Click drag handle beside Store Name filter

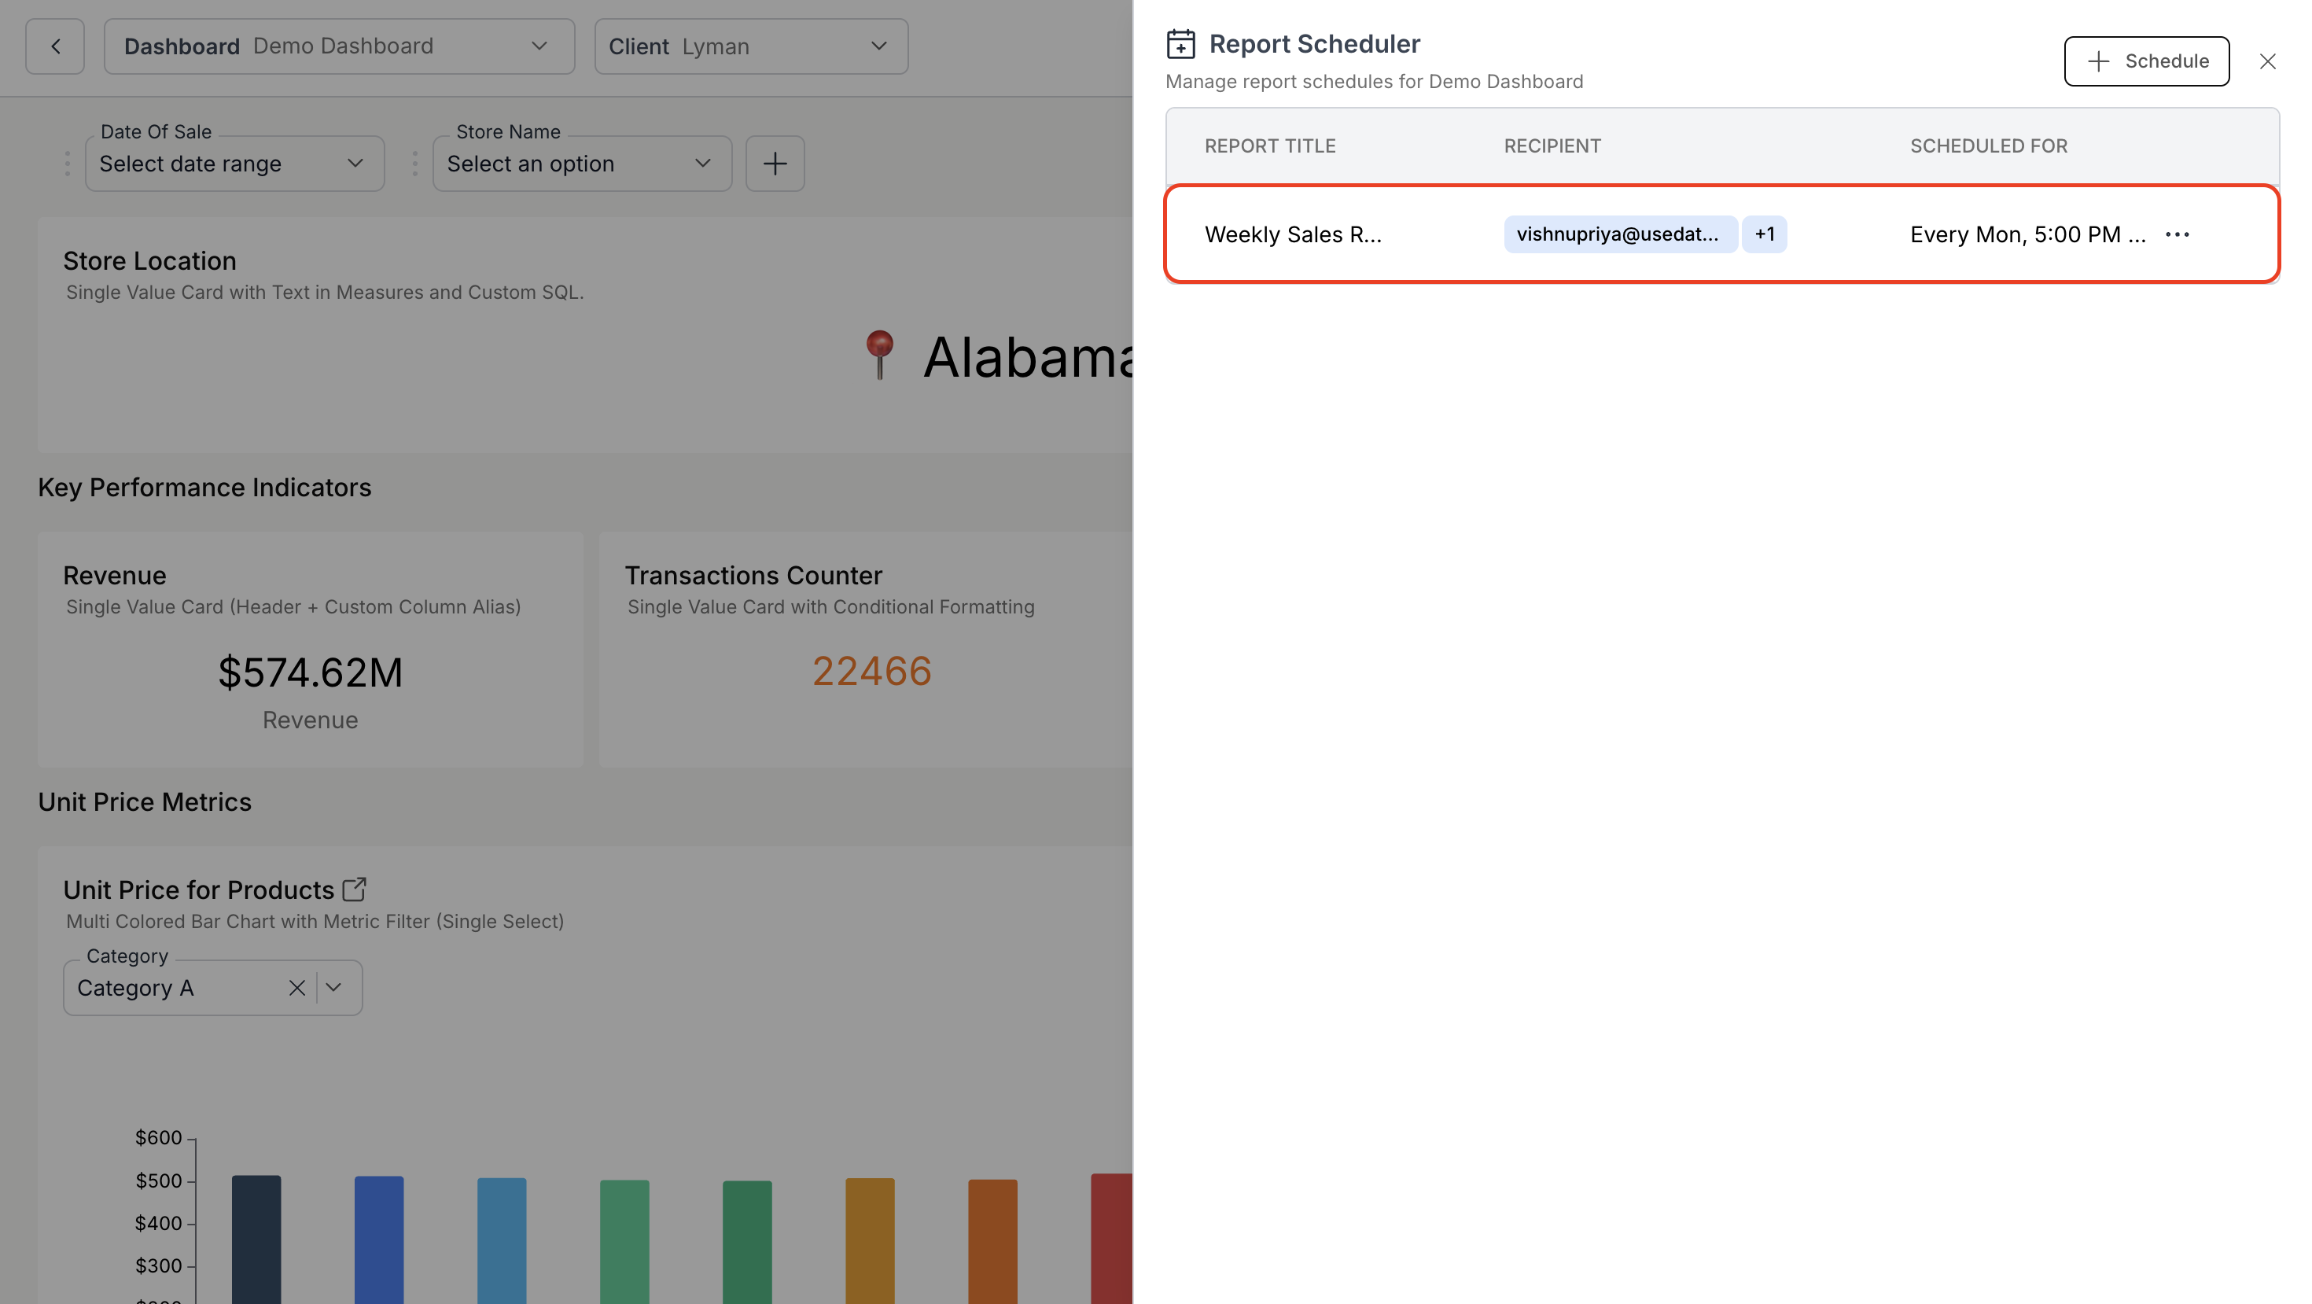[414, 164]
